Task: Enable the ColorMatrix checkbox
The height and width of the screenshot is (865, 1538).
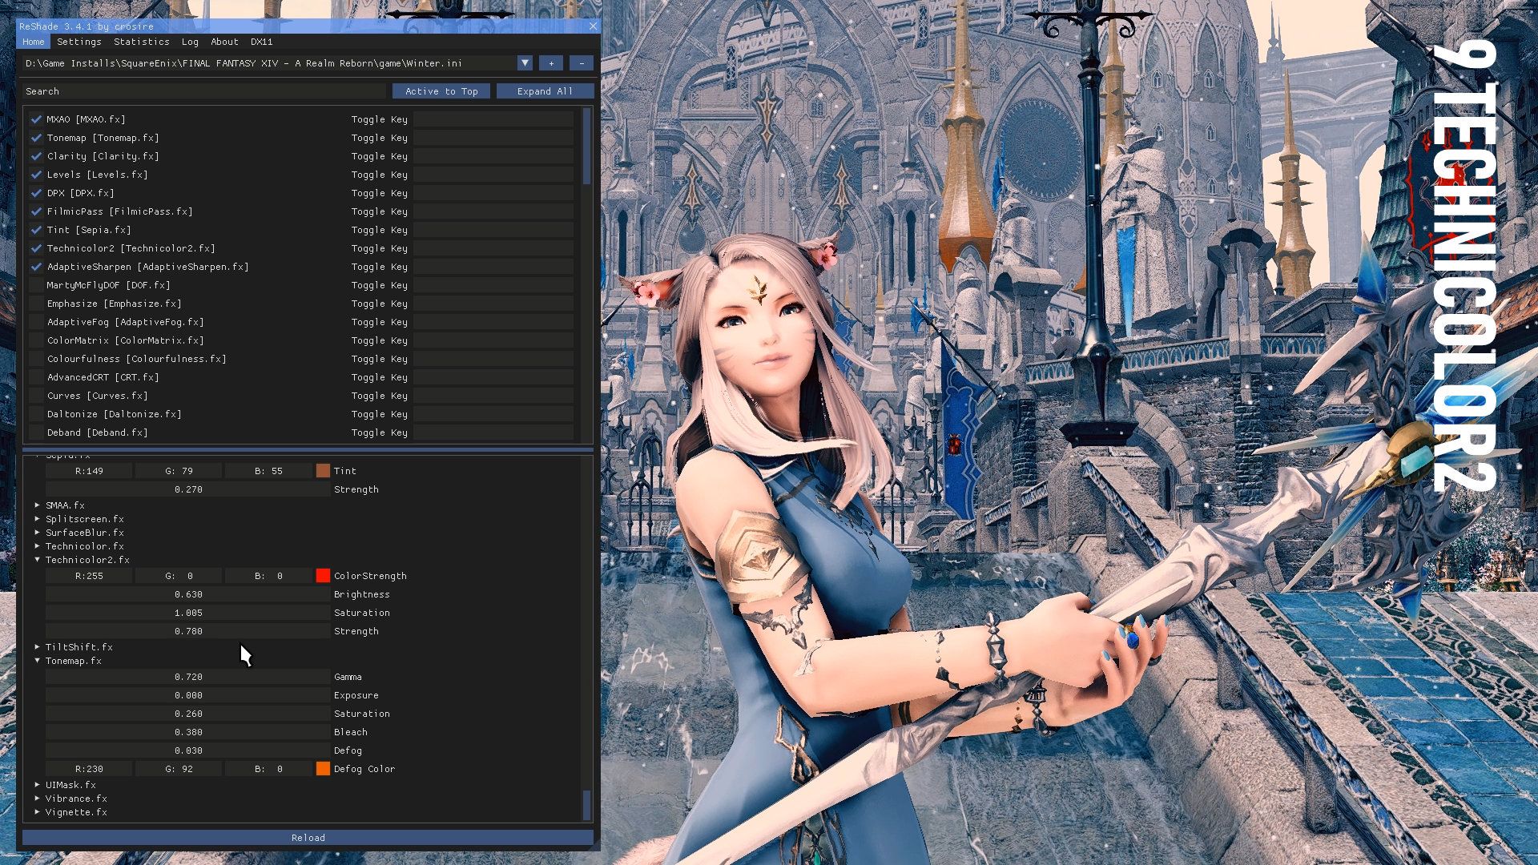Action: pos(36,340)
